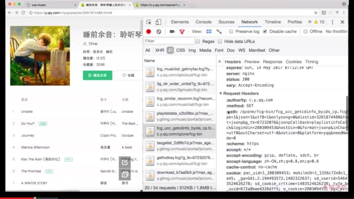Switch to the Cookies tab
Image resolution: width=354 pixels, height=199 pixels.
point(294,62)
